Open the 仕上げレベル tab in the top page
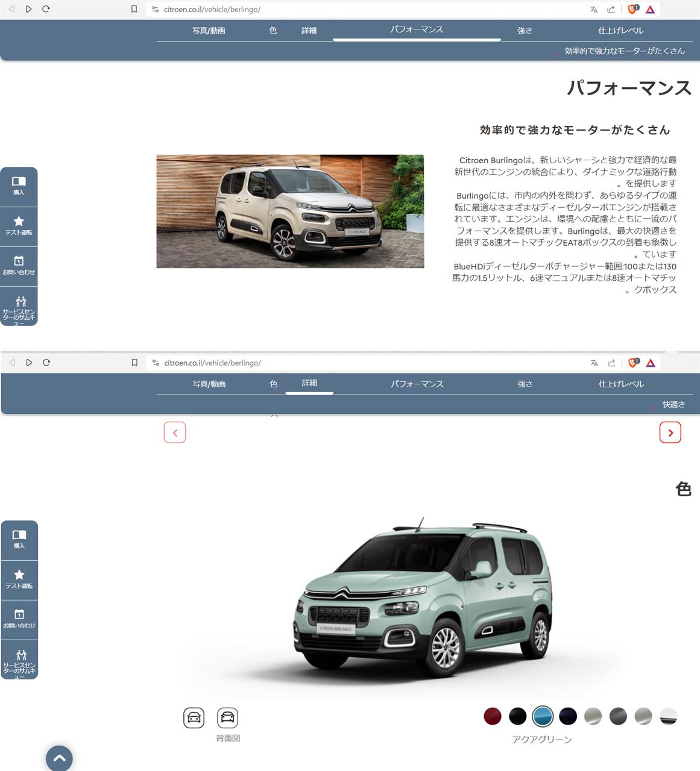The width and height of the screenshot is (700, 771). pos(620,30)
